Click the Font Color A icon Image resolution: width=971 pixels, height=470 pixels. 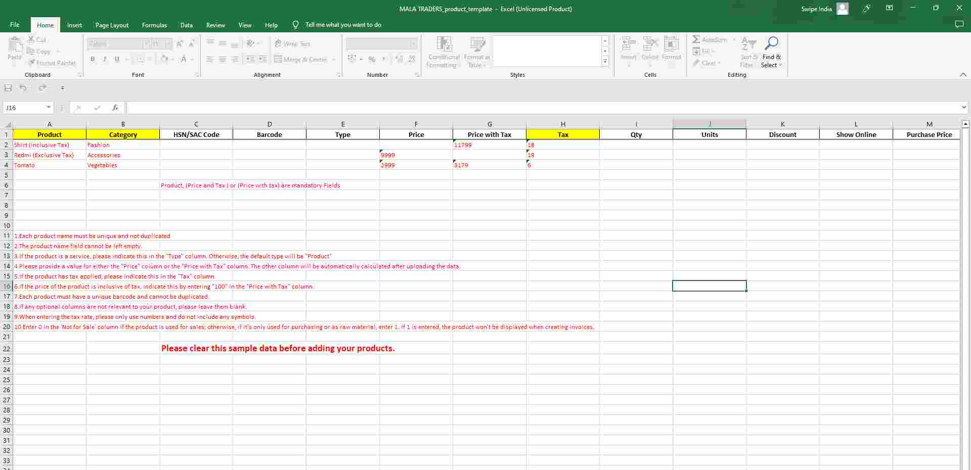pos(184,59)
